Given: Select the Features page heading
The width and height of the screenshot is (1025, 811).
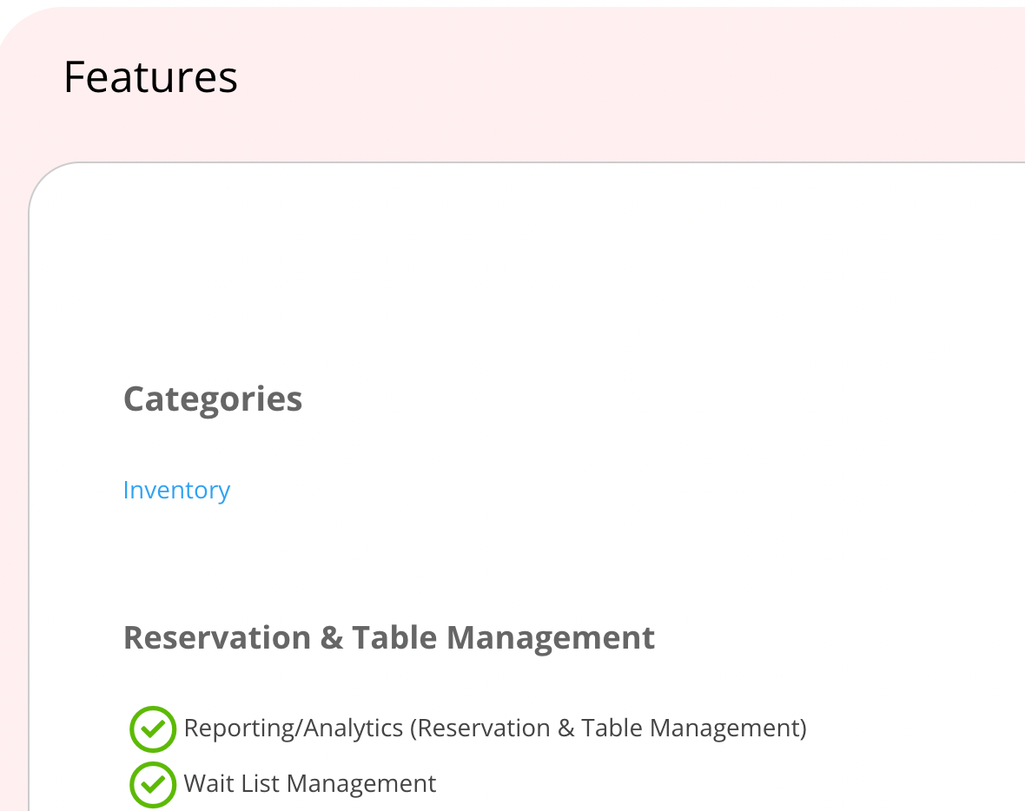Looking at the screenshot, I should [150, 77].
